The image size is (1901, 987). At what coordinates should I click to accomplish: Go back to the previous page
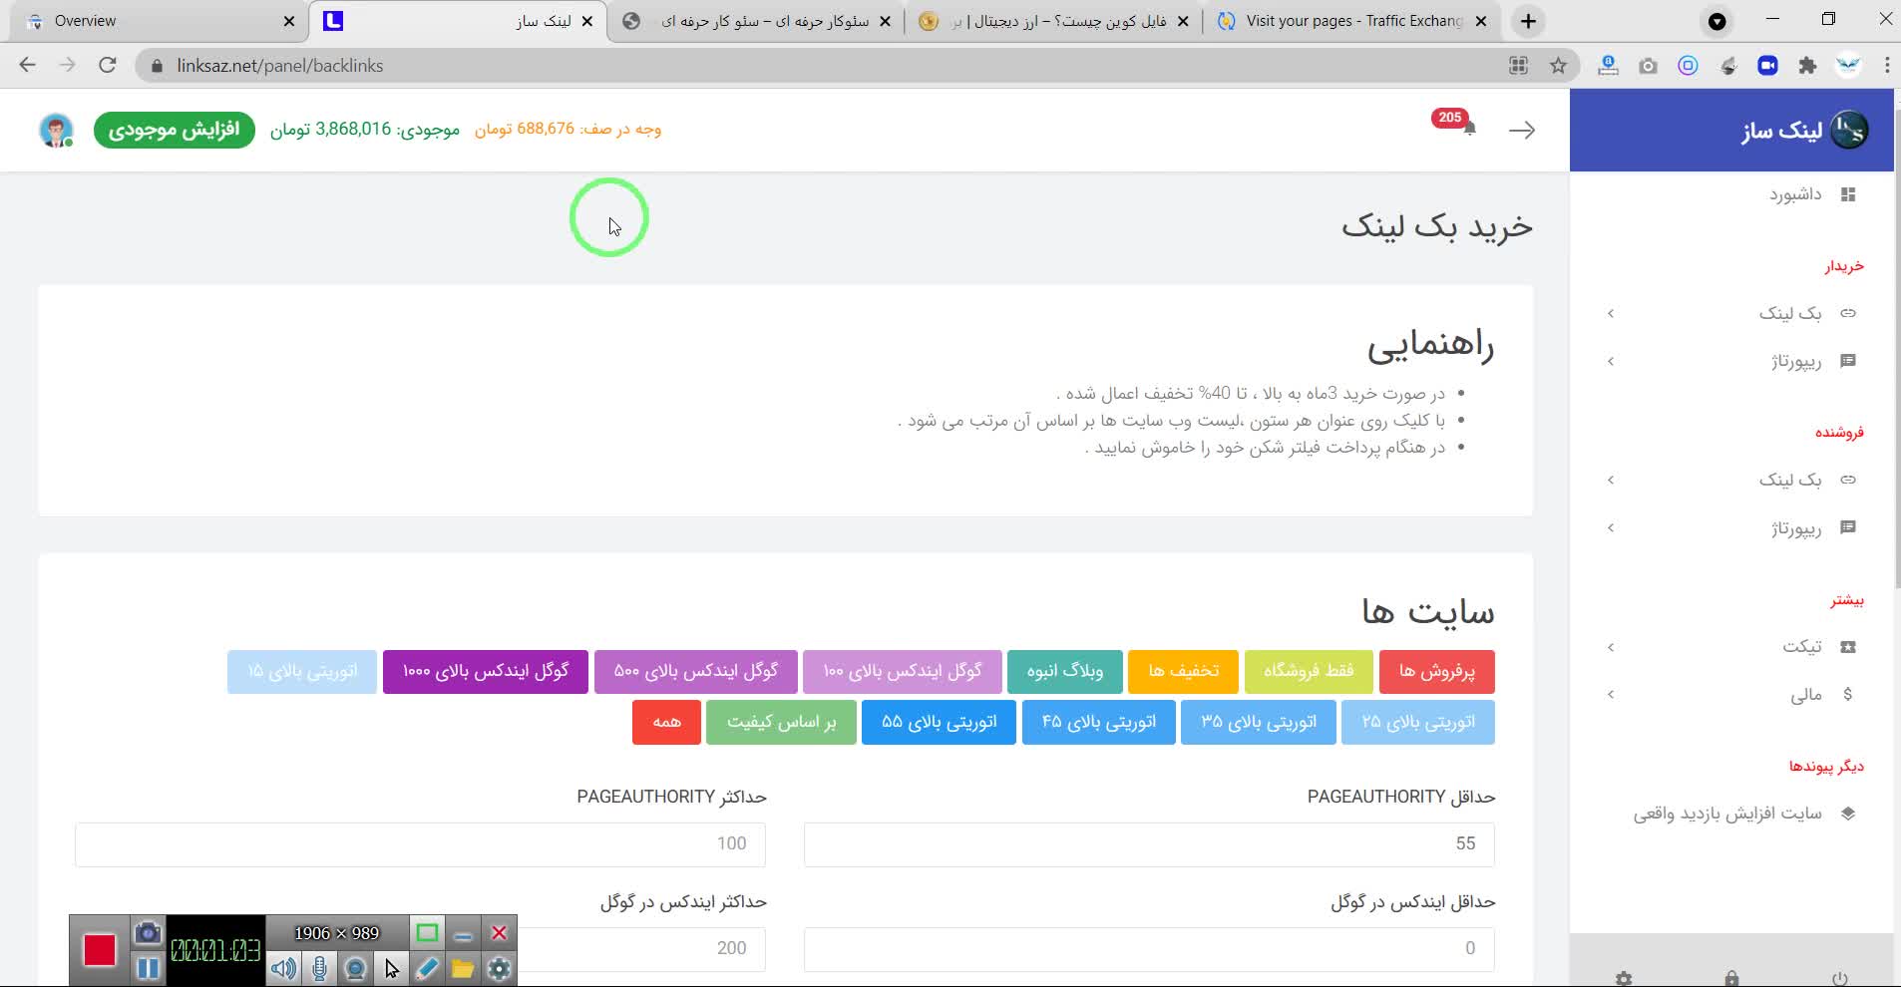pyautogui.click(x=28, y=66)
